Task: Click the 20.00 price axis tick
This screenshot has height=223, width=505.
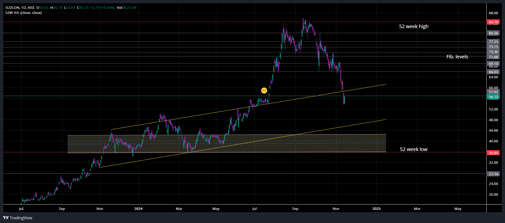Action: 493,195
